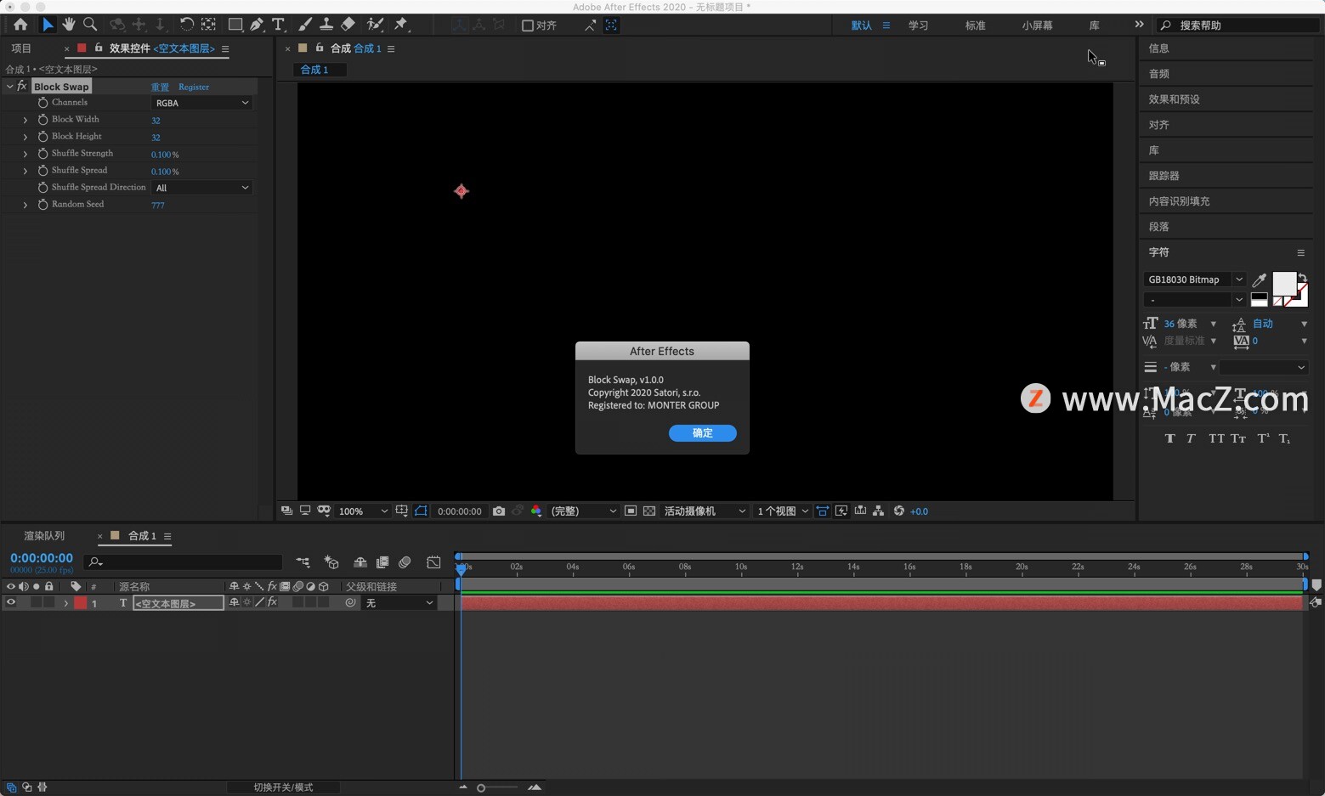Image resolution: width=1325 pixels, height=796 pixels.
Task: Take a snapshot with camera icon
Action: [x=499, y=511]
